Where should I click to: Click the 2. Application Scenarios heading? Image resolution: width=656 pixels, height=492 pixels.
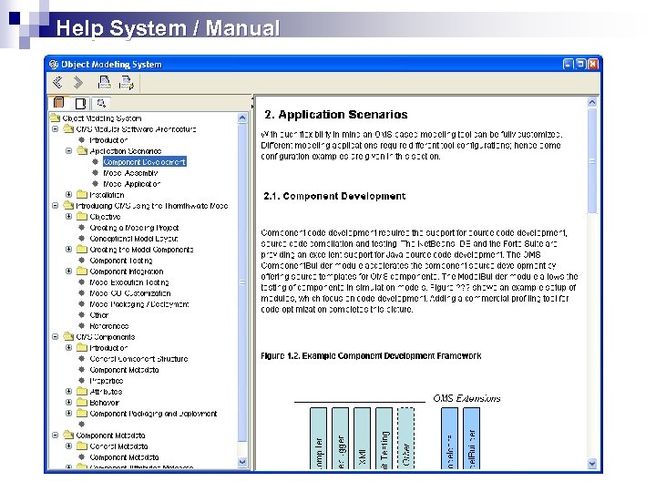(x=336, y=115)
